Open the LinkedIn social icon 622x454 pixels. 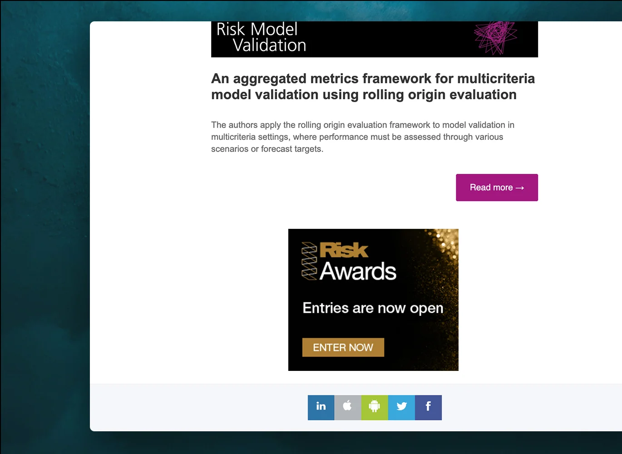point(321,407)
